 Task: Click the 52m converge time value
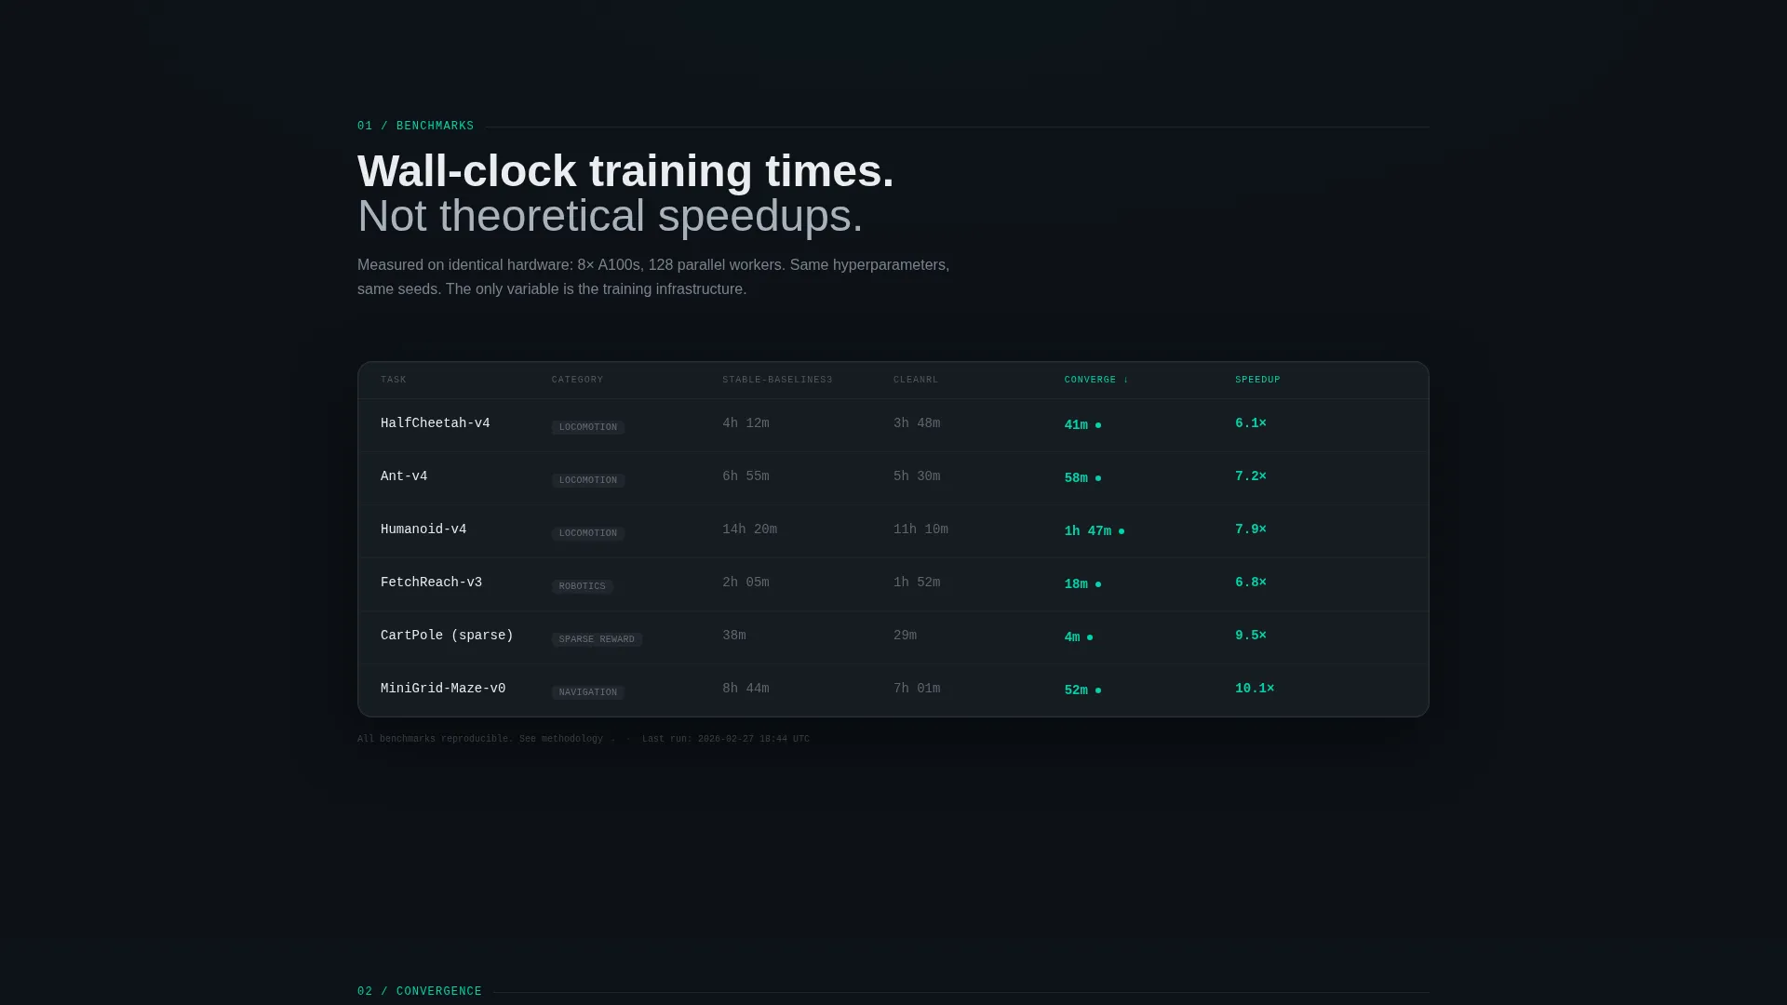[x=1076, y=690]
